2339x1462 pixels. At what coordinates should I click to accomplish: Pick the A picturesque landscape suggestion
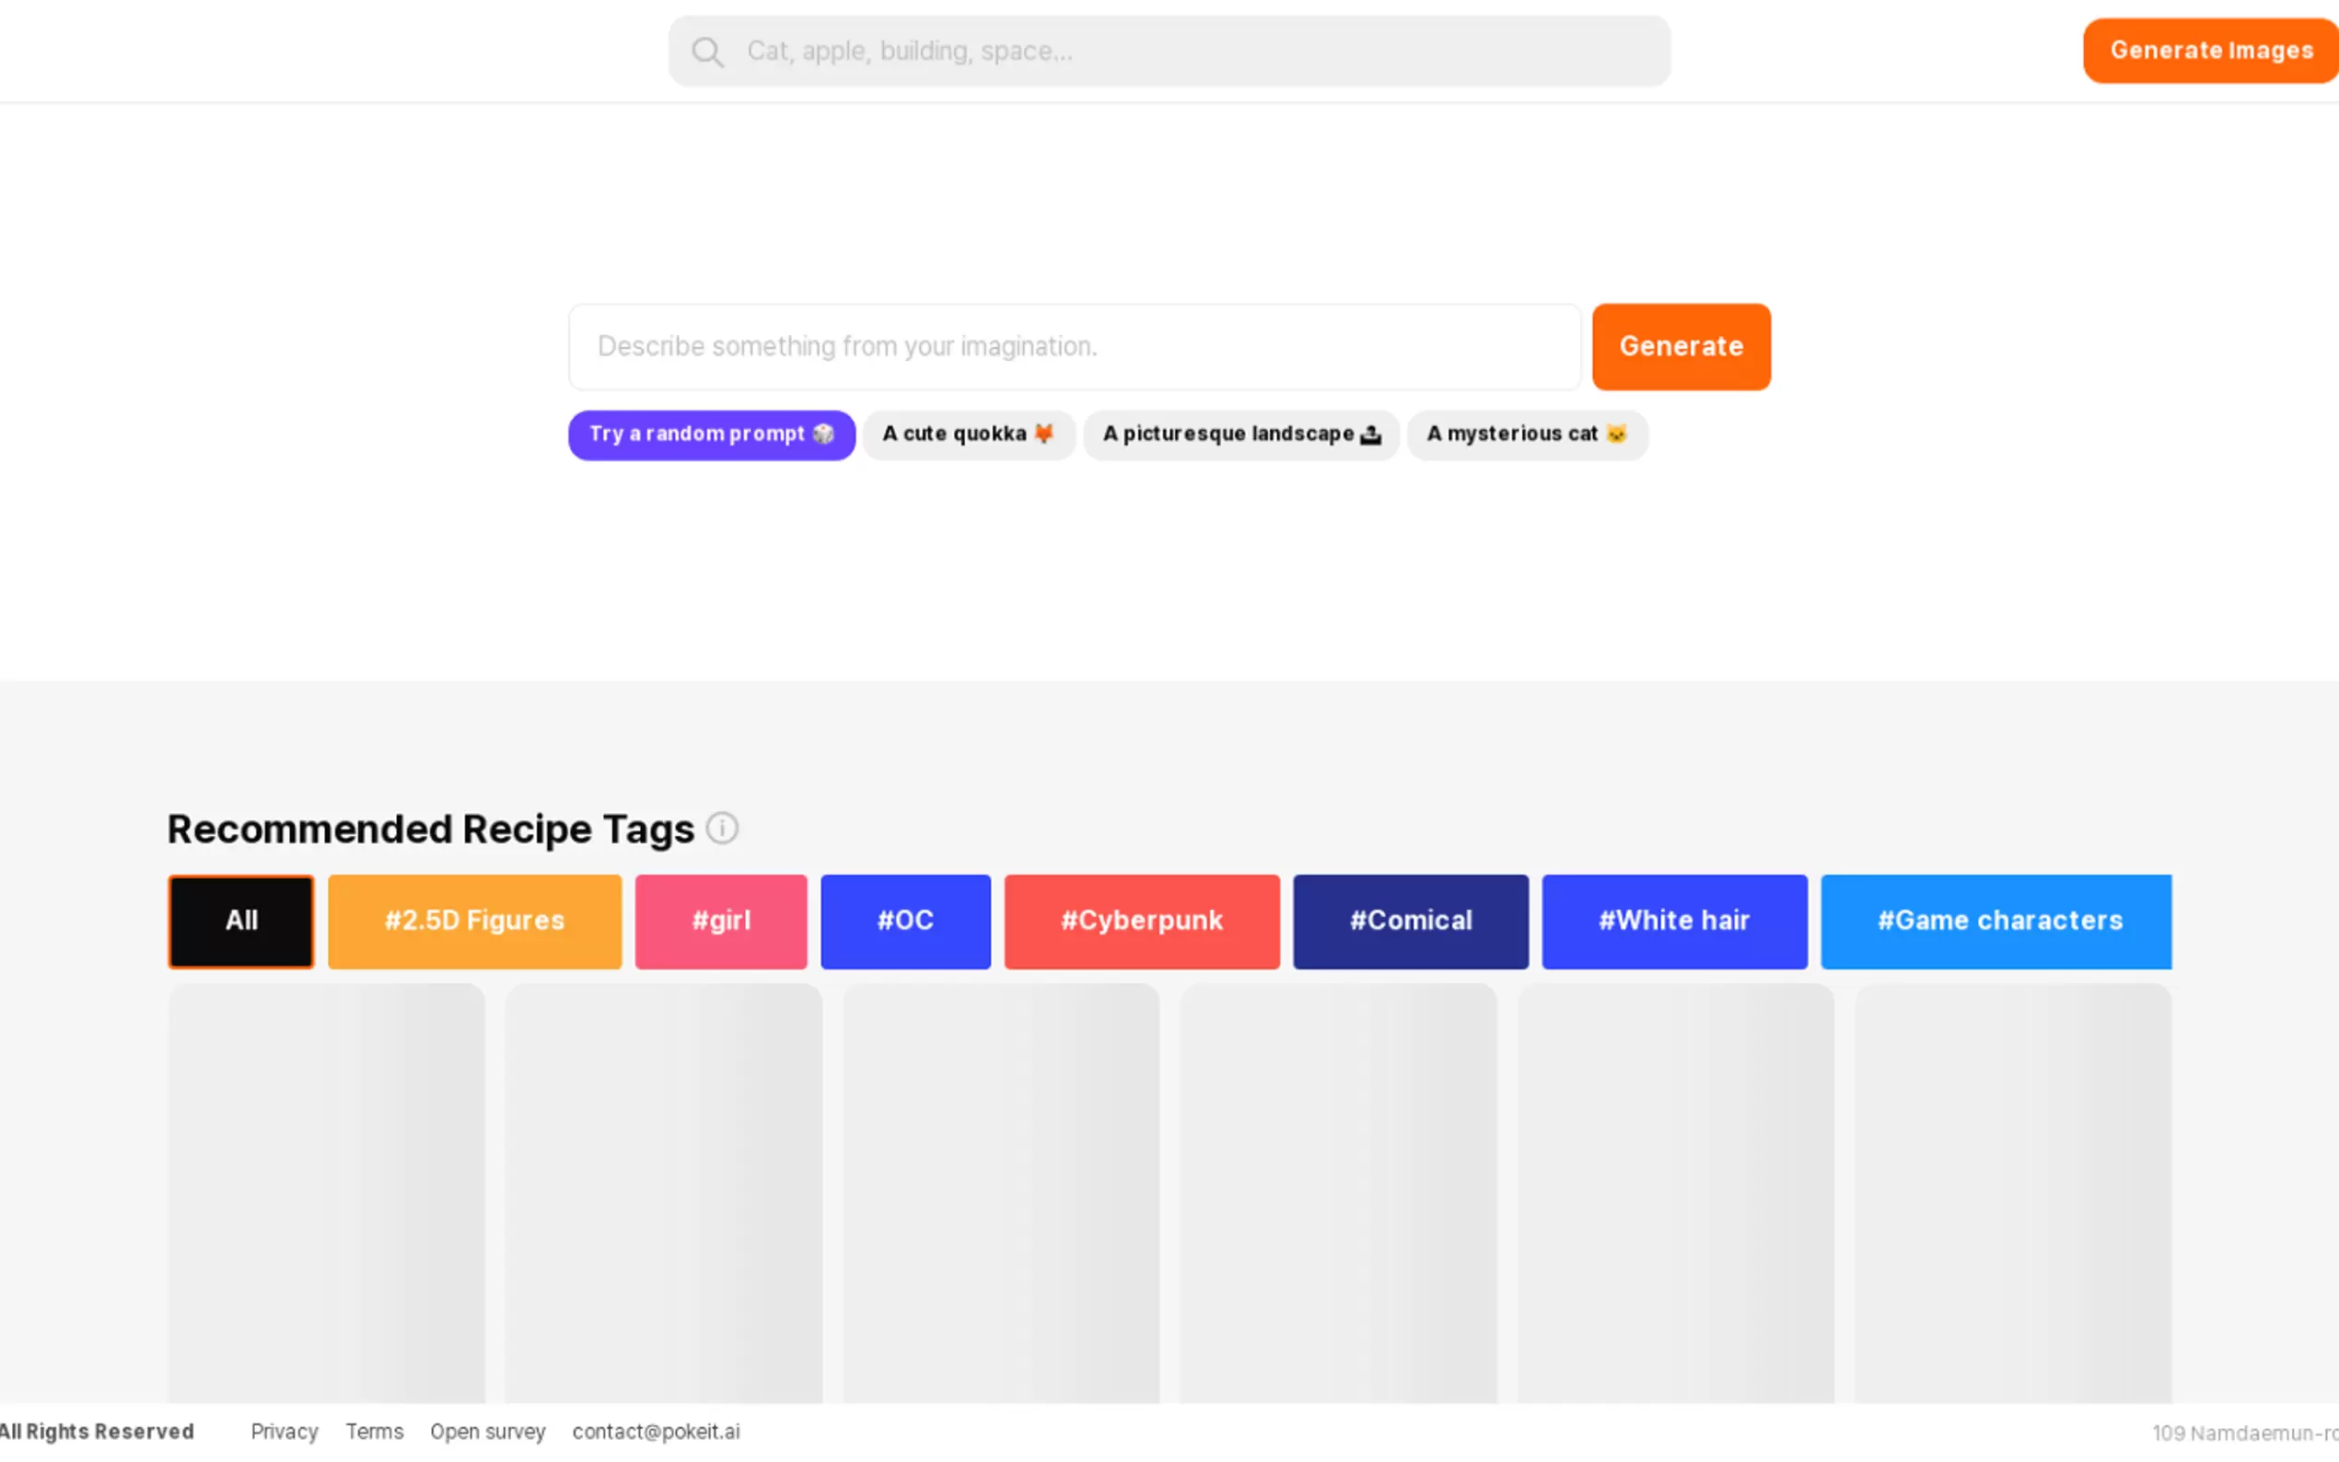pos(1240,435)
